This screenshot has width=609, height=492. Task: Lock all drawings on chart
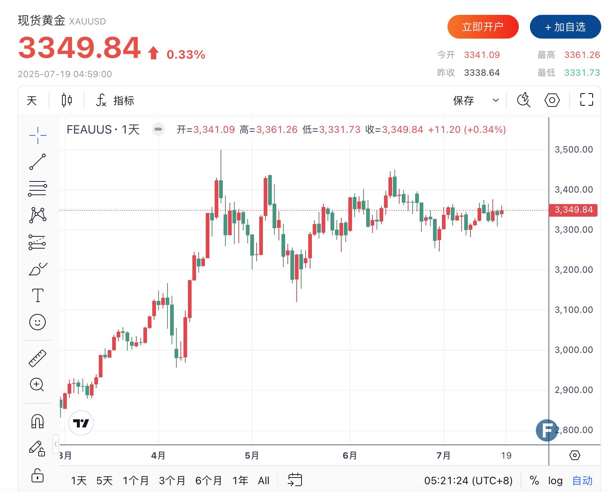click(x=37, y=475)
